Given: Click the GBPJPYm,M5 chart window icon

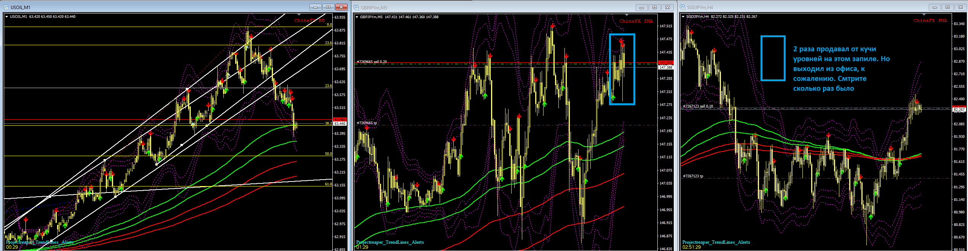Looking at the screenshot, I should 357,8.
